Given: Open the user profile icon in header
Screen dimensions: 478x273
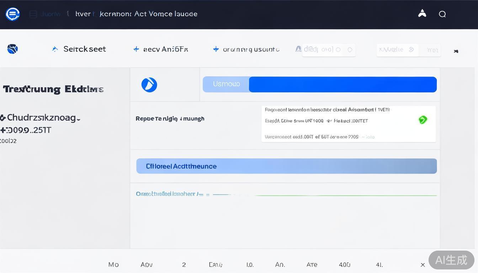Looking at the screenshot, I should click(422, 14).
